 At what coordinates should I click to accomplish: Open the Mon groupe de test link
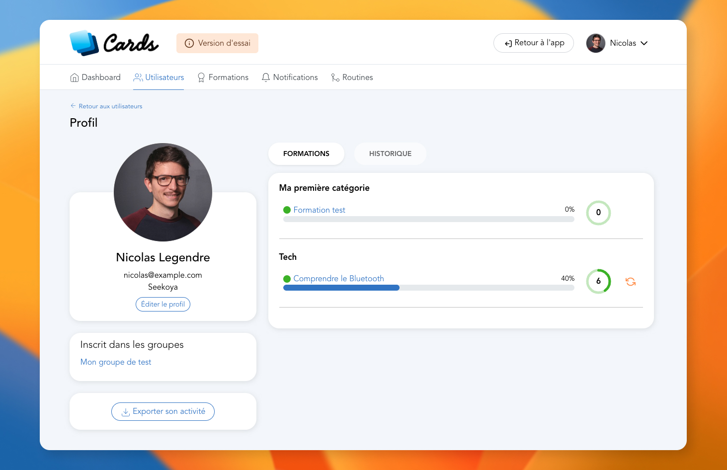[x=116, y=362]
